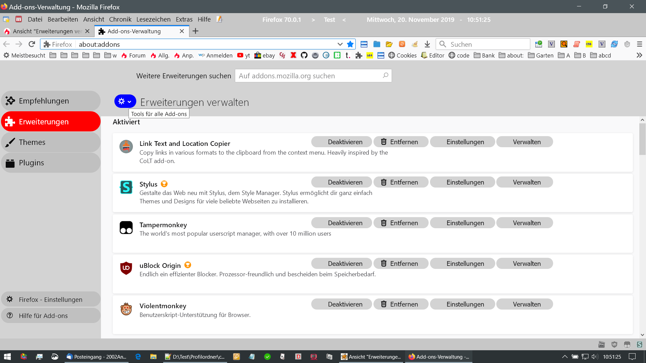Bookmark page with the star icon
This screenshot has height=363, width=646.
350,44
